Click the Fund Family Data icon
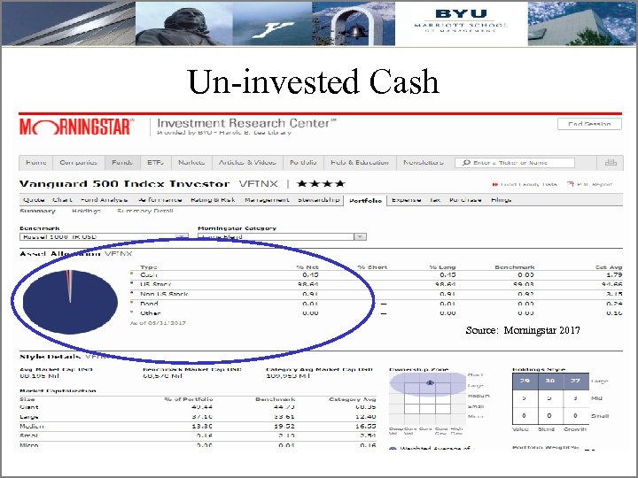The height and width of the screenshot is (478, 638). (495, 184)
